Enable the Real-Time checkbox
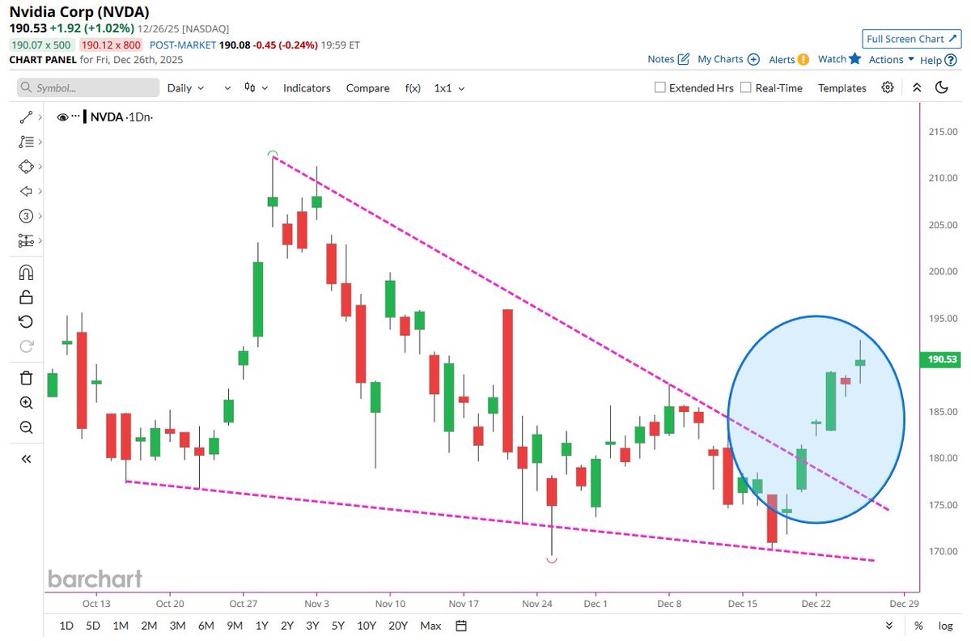The width and height of the screenshot is (971, 641). coord(746,87)
